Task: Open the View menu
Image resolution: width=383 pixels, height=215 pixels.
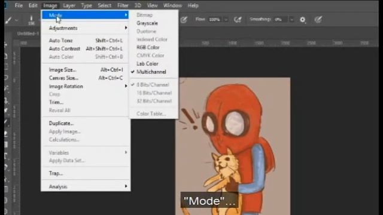Action: click(152, 5)
